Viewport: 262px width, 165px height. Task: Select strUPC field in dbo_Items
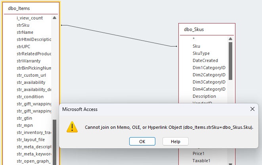tap(23, 47)
